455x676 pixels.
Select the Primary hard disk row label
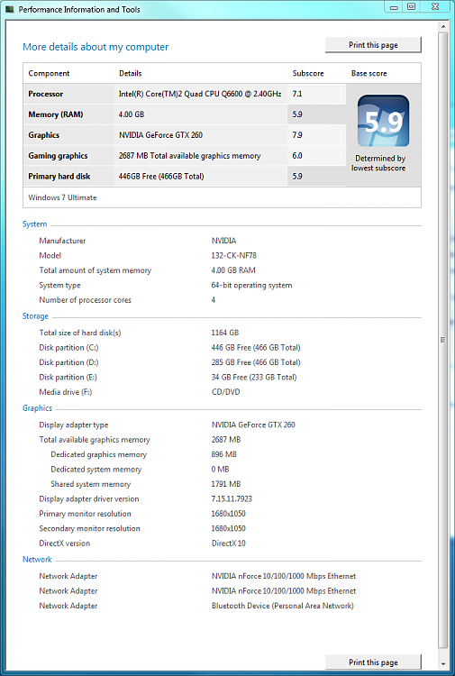[x=59, y=177]
